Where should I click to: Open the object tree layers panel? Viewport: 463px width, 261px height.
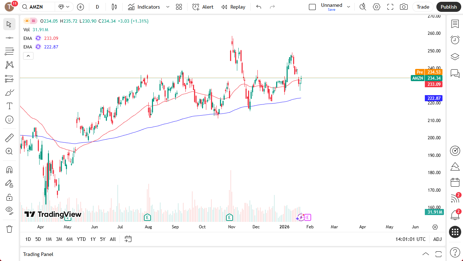pos(455,57)
